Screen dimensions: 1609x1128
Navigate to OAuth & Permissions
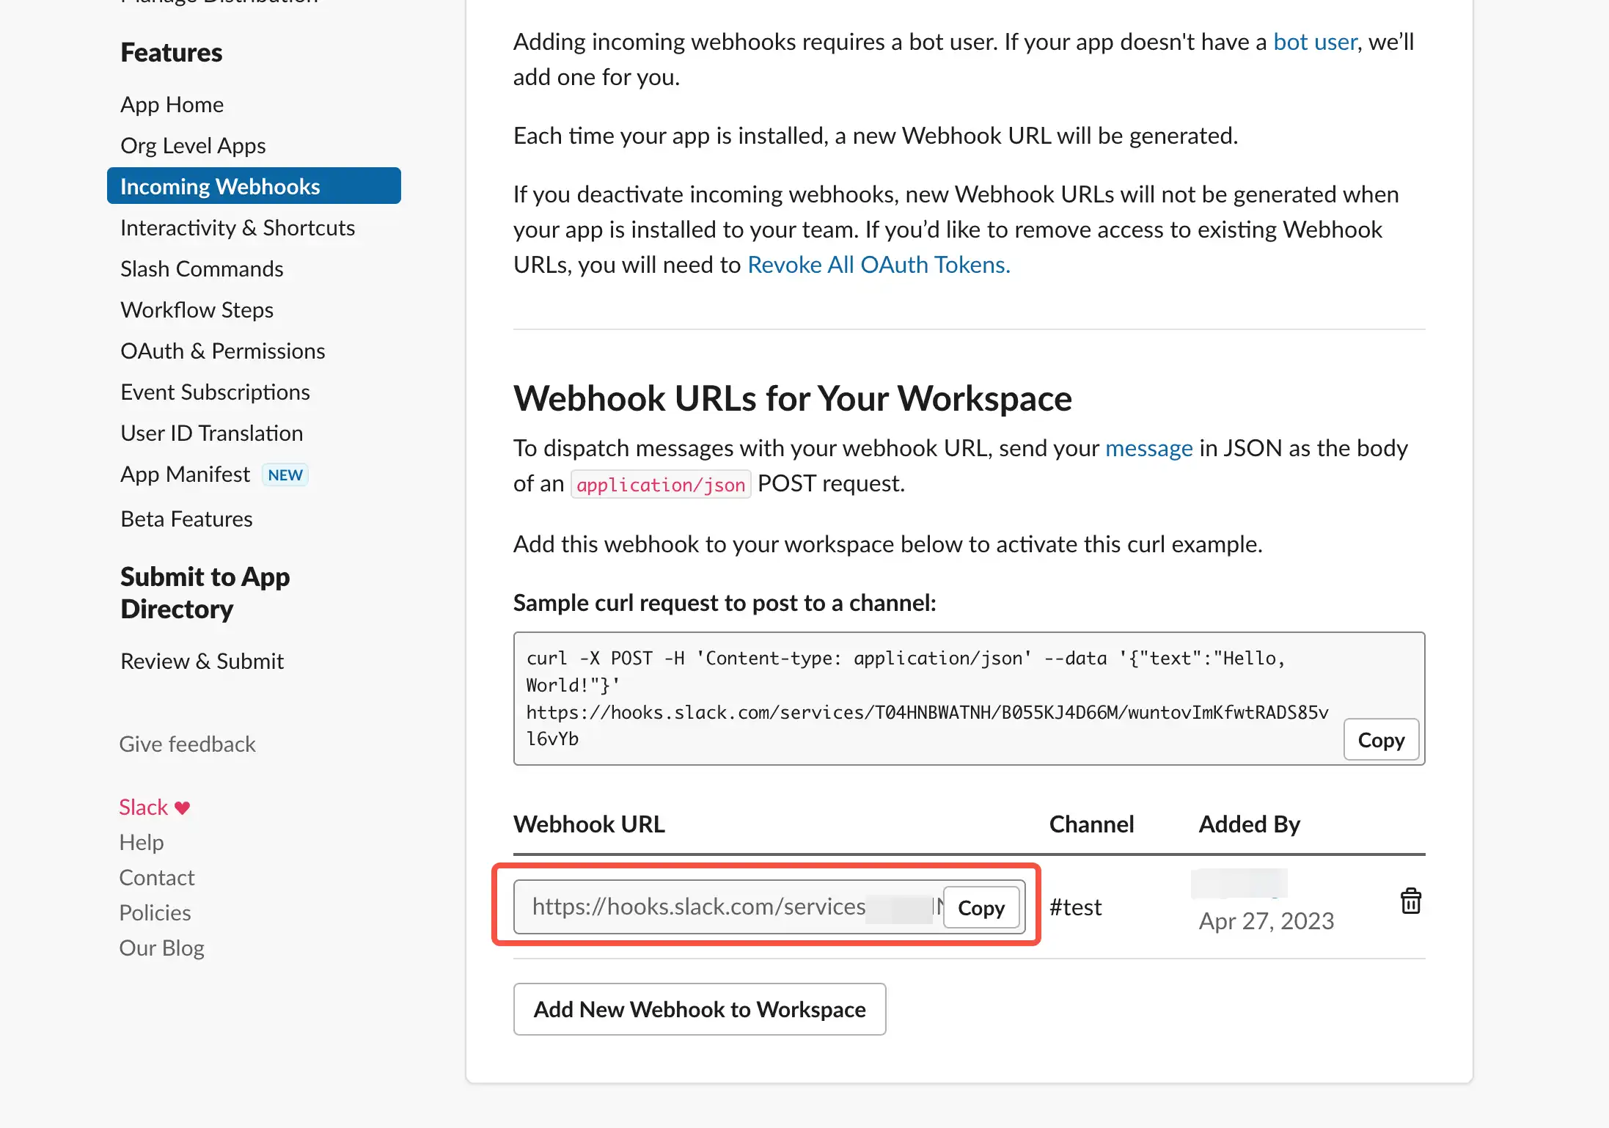[x=223, y=351]
